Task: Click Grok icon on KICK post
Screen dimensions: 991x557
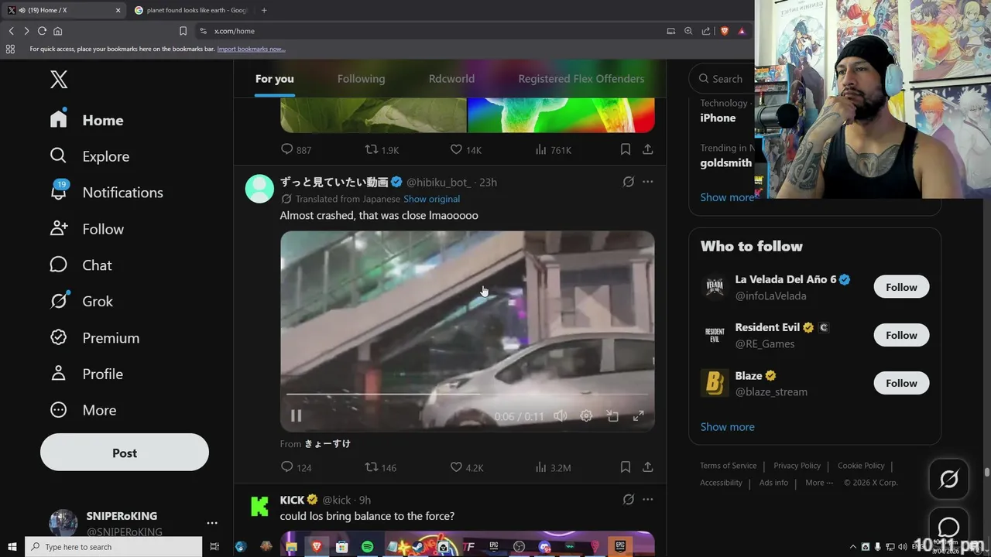Action: (629, 500)
